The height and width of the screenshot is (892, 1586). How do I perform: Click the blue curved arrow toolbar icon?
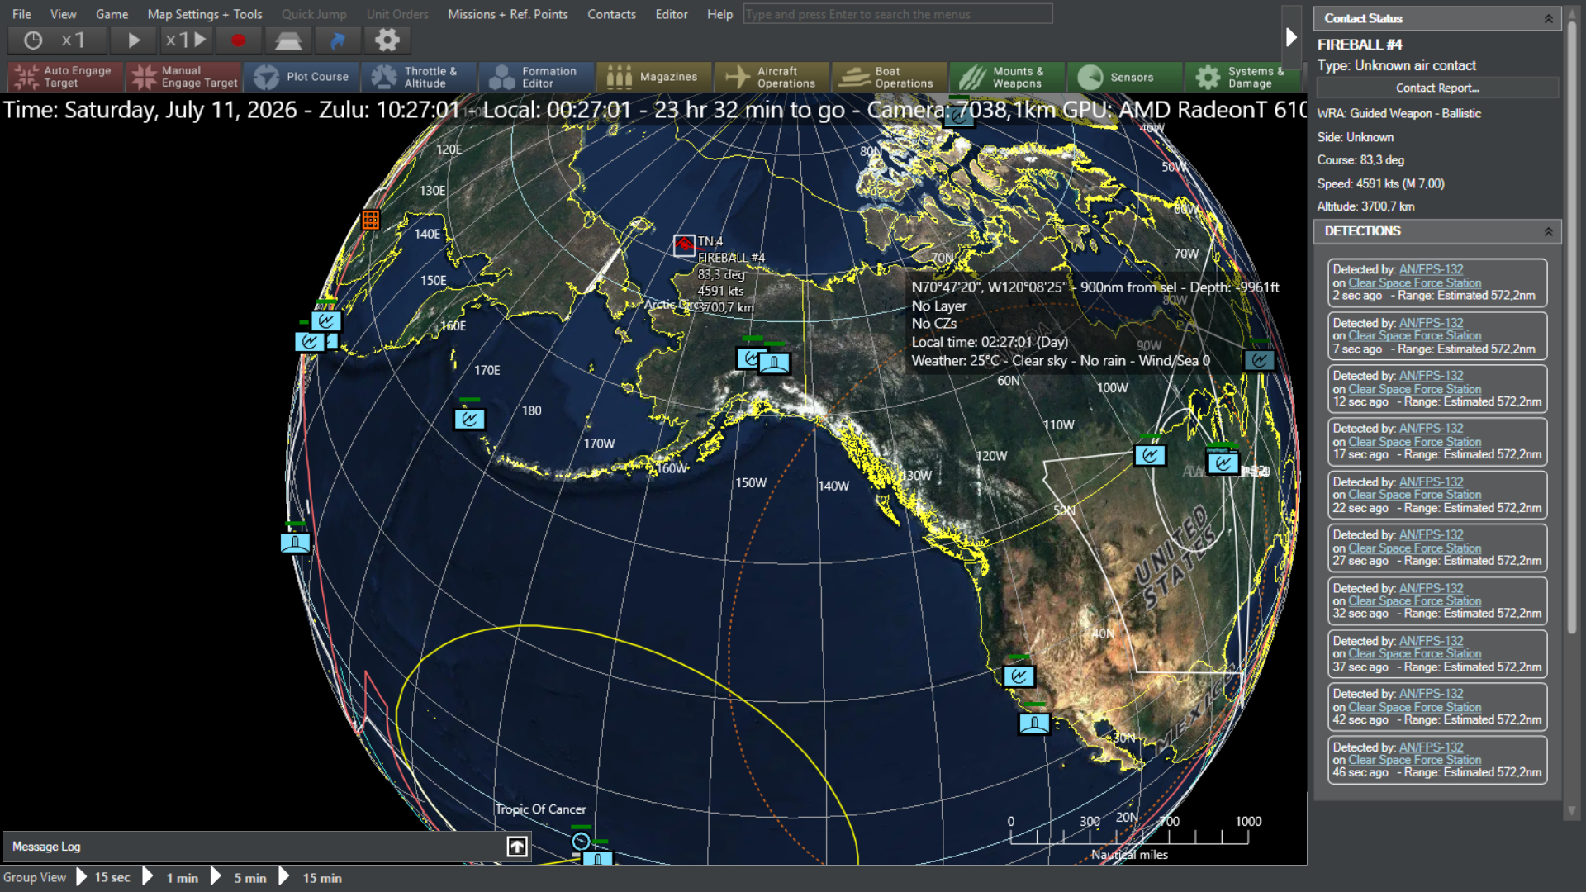(337, 40)
